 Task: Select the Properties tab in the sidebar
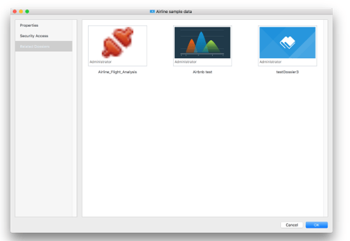29,26
